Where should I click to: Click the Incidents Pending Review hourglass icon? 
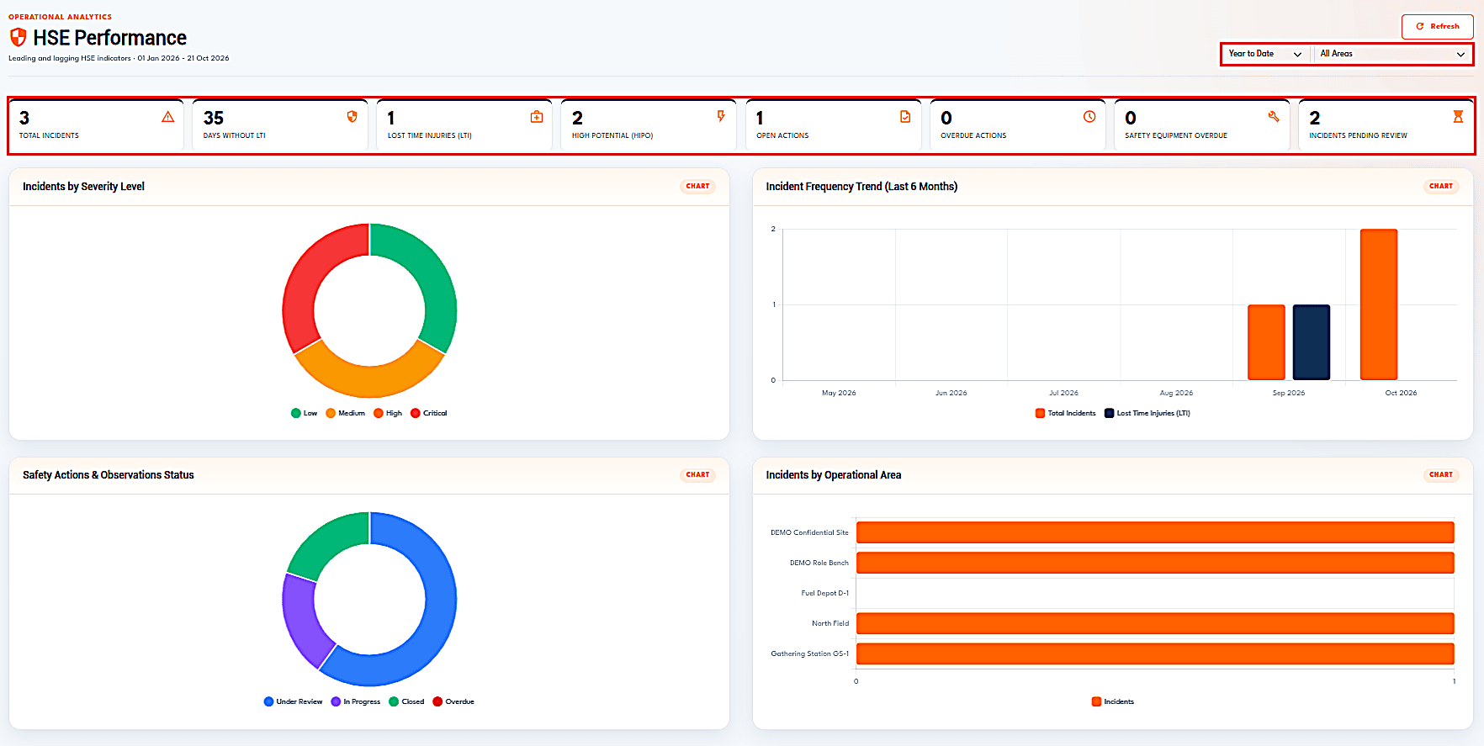[1458, 117]
